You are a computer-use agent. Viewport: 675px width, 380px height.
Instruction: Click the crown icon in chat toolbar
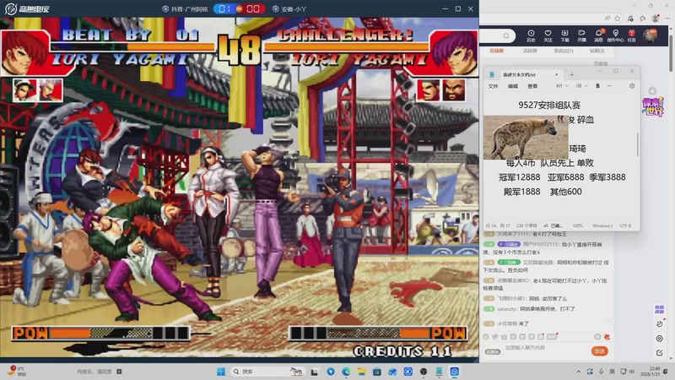pos(504,336)
